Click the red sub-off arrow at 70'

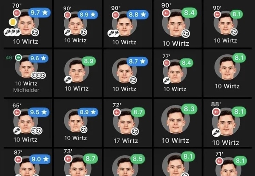[17, 13]
